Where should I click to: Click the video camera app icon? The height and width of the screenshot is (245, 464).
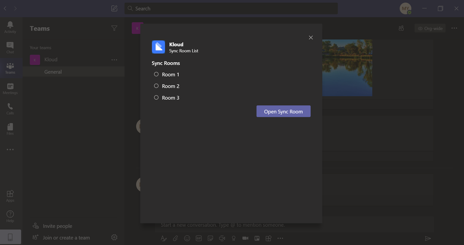tap(245, 238)
